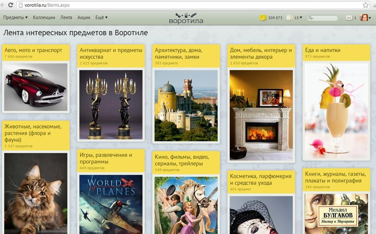Screen dimensions: 376x234
Task: Click the '1 650 предметов' count text
Action: 244,63
